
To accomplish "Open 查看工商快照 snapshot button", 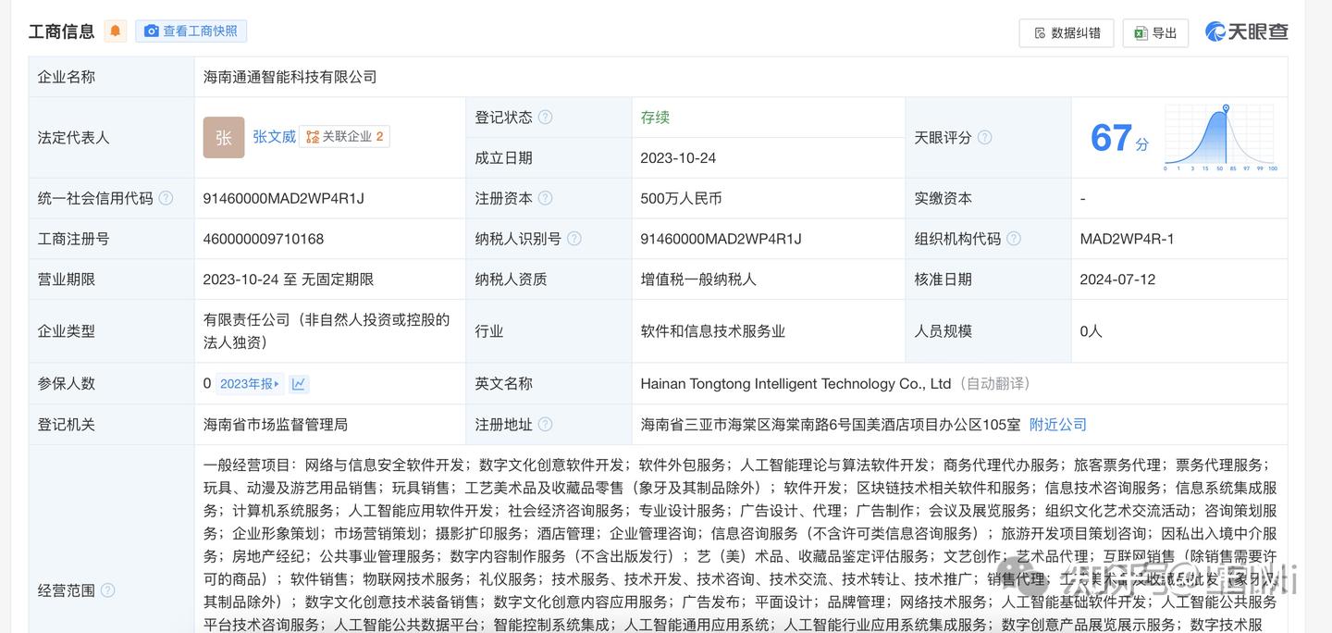I will click(x=191, y=31).
